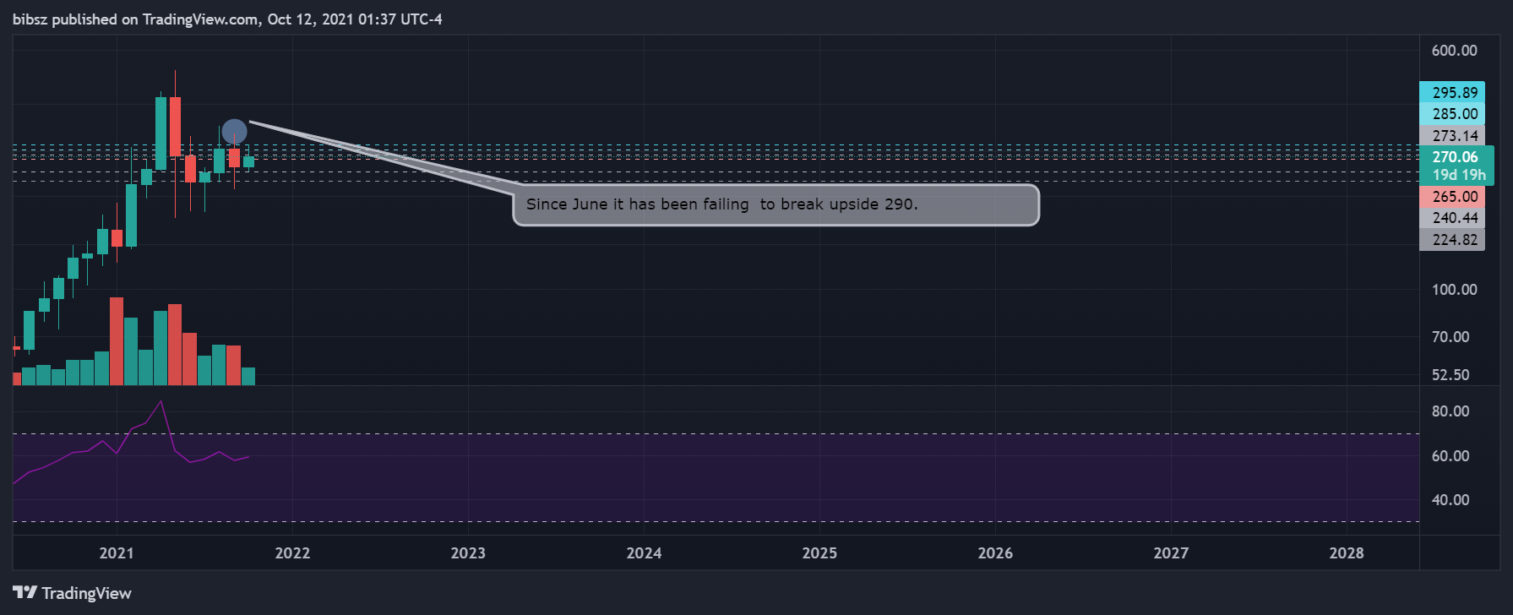Click the 100.00 price axis value
Viewport: 1513px width, 615px height.
click(x=1454, y=290)
